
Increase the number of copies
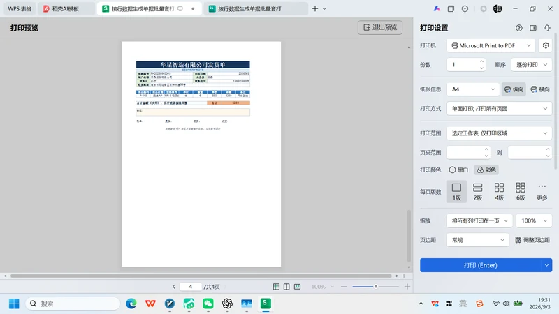pyautogui.click(x=481, y=61)
